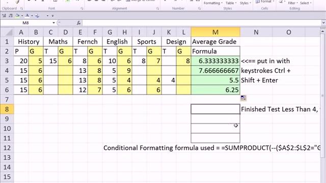The width and height of the screenshot is (326, 183).
Task: Select the Sports header cell
Action: [147, 42]
